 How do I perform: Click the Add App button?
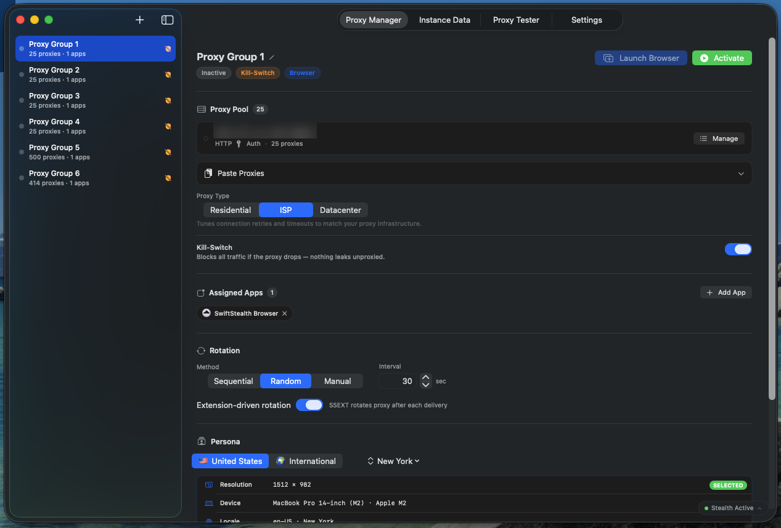[726, 292]
